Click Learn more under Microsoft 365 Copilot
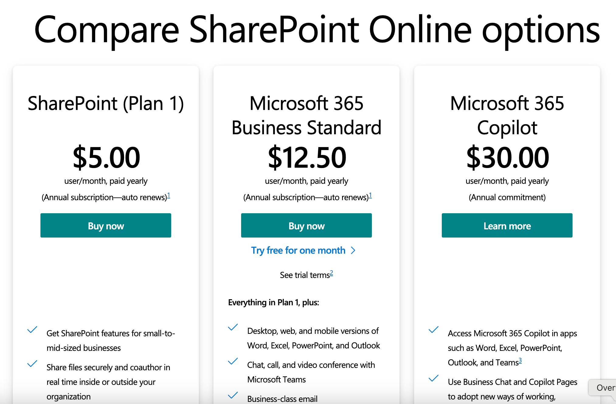Screen dimensions: 616x404 pos(507,225)
